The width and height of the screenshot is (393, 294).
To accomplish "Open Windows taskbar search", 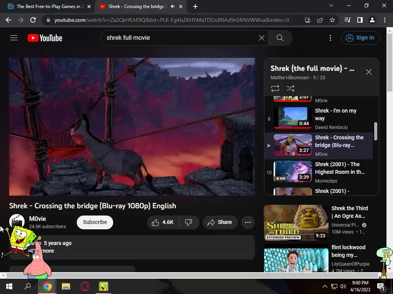I will [28, 286].
